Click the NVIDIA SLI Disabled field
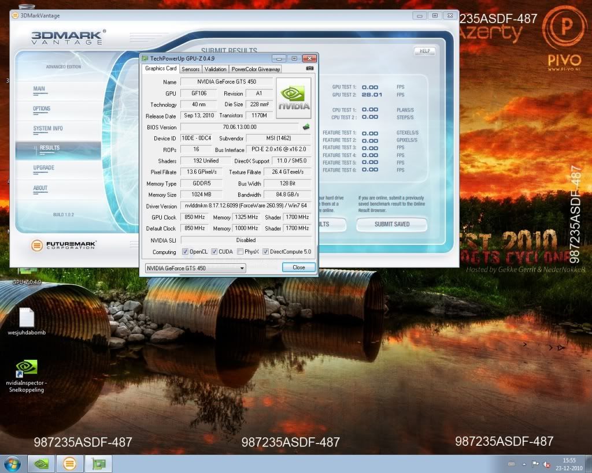 click(x=246, y=240)
